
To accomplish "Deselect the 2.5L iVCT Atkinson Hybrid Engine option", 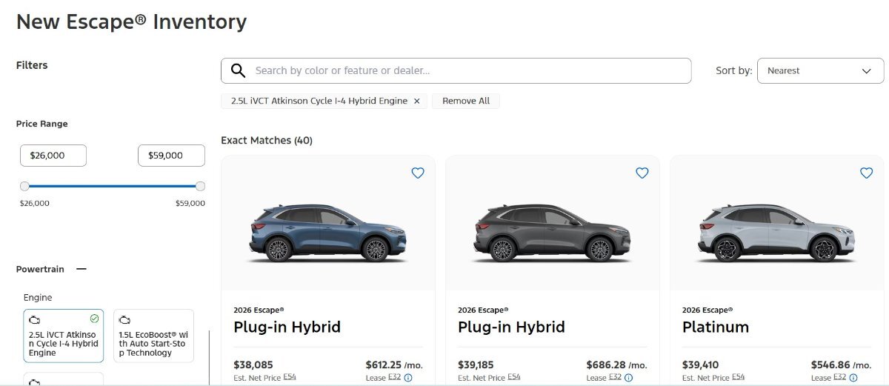I will (64, 336).
